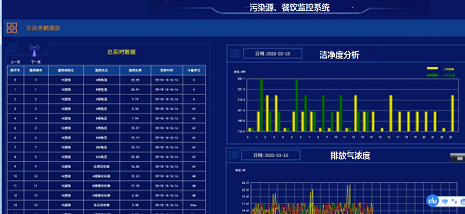Click the list icon beside 洁净度分析 date
The height and width of the screenshot is (214, 465).
[235, 53]
